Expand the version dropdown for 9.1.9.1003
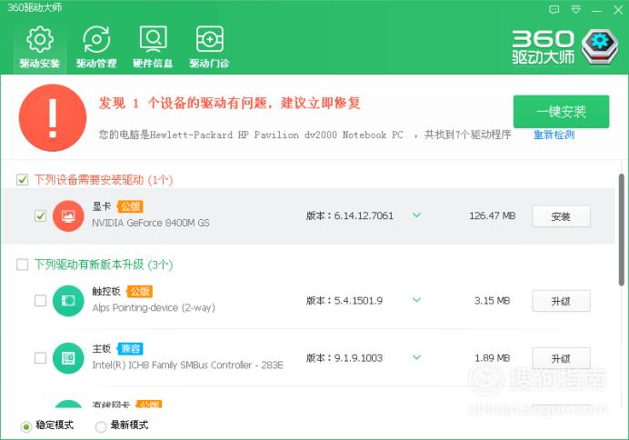This screenshot has width=629, height=440. click(x=417, y=357)
